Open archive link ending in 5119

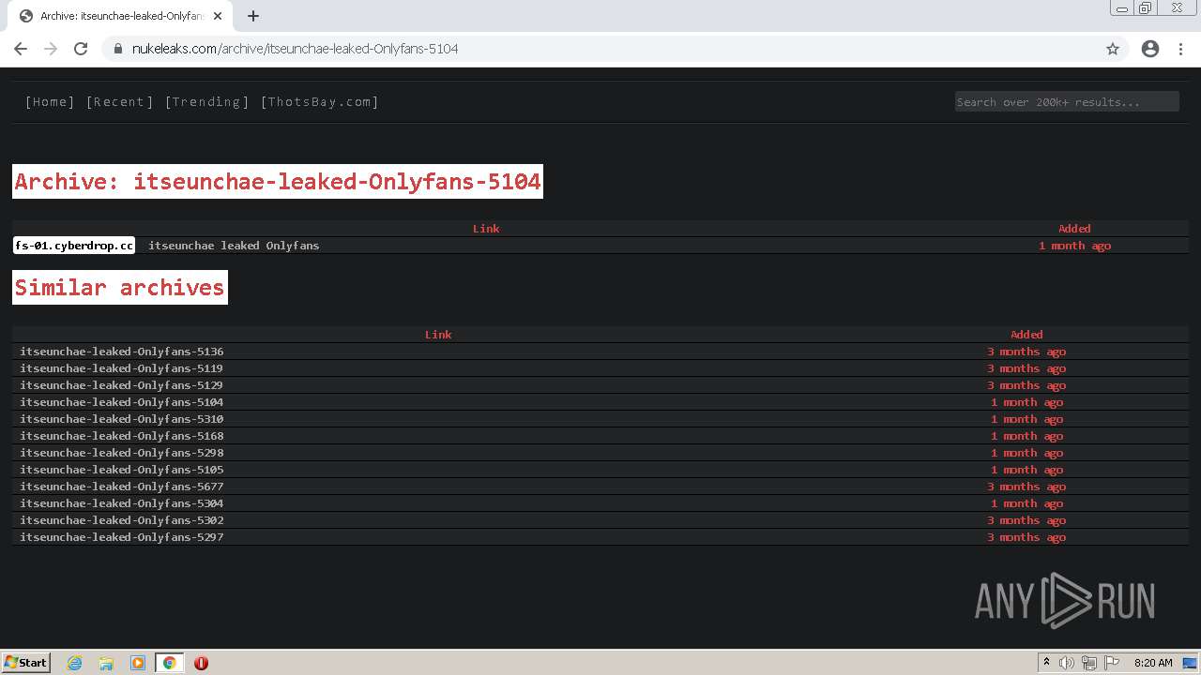(122, 368)
